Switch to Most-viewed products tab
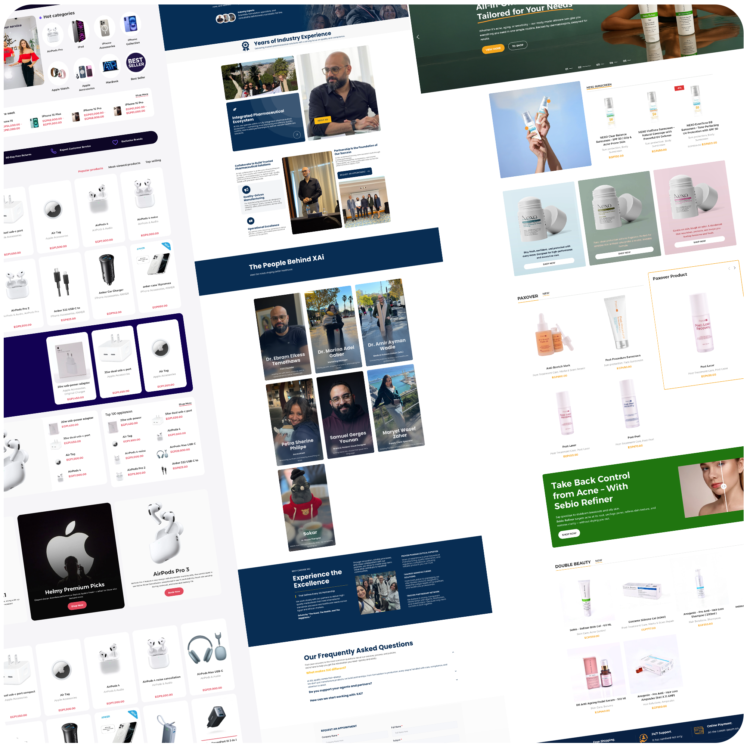 pos(124,165)
